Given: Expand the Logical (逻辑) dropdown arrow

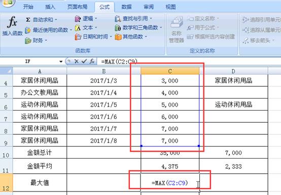Looking at the screenshot, I should pyautogui.click(x=96, y=19).
